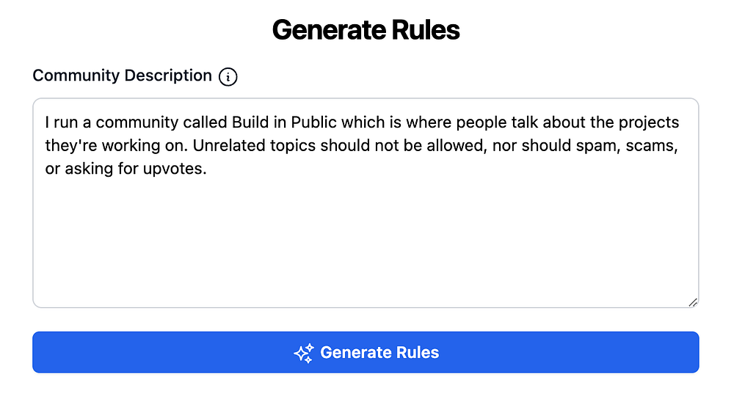The width and height of the screenshot is (734, 399).
Task: Click the word 'projects' in first line
Action: click(649, 122)
